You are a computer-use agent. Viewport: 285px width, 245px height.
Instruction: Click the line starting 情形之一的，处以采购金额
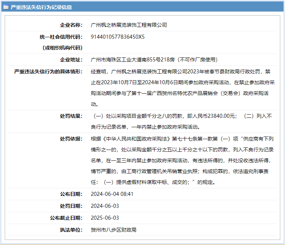point(182,150)
